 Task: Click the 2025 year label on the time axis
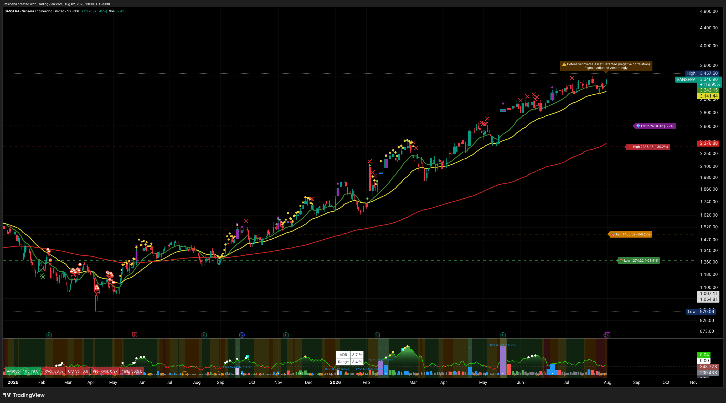[13, 383]
